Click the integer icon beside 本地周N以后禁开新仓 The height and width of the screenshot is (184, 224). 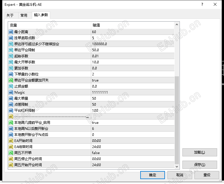pos(11,129)
